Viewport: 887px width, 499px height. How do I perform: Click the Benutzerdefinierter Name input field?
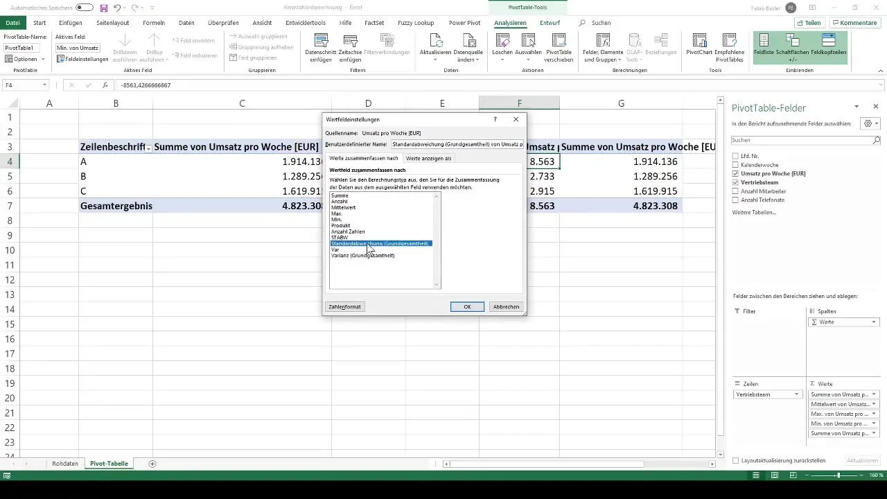click(457, 144)
